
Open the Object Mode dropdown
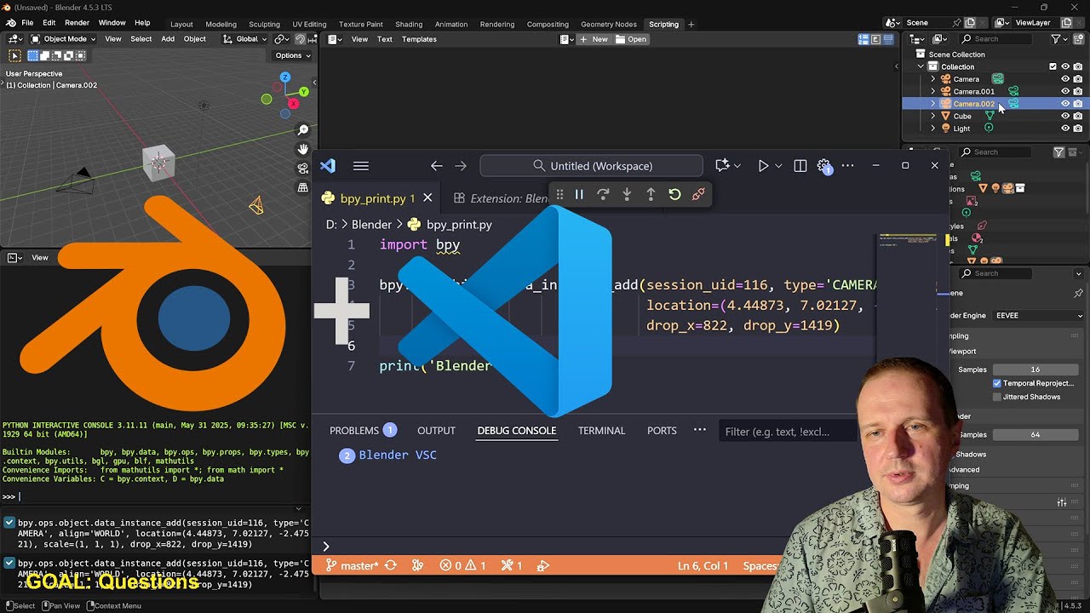tap(65, 39)
